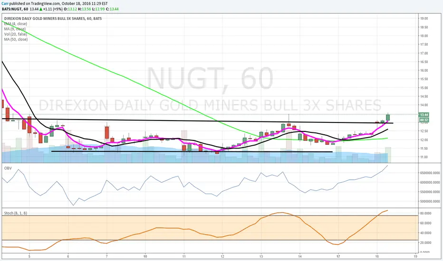Viewport: 443px width, 261px height.
Task: Click date label 14 on time axis
Action: tap(300, 256)
